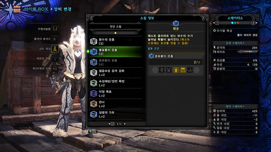Select greyed-out 풍표룡의 은총 [4] skill entry

[116, 62]
